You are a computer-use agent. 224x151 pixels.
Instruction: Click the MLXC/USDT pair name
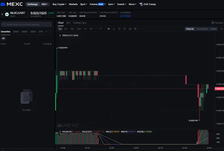tap(17, 13)
